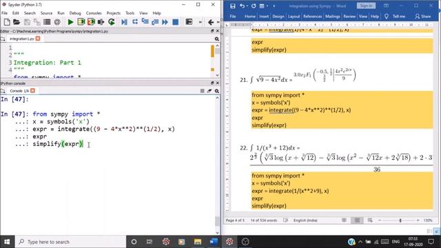Step out of the function in the debugger
This screenshot has height=248, width=441.
click(x=155, y=22)
